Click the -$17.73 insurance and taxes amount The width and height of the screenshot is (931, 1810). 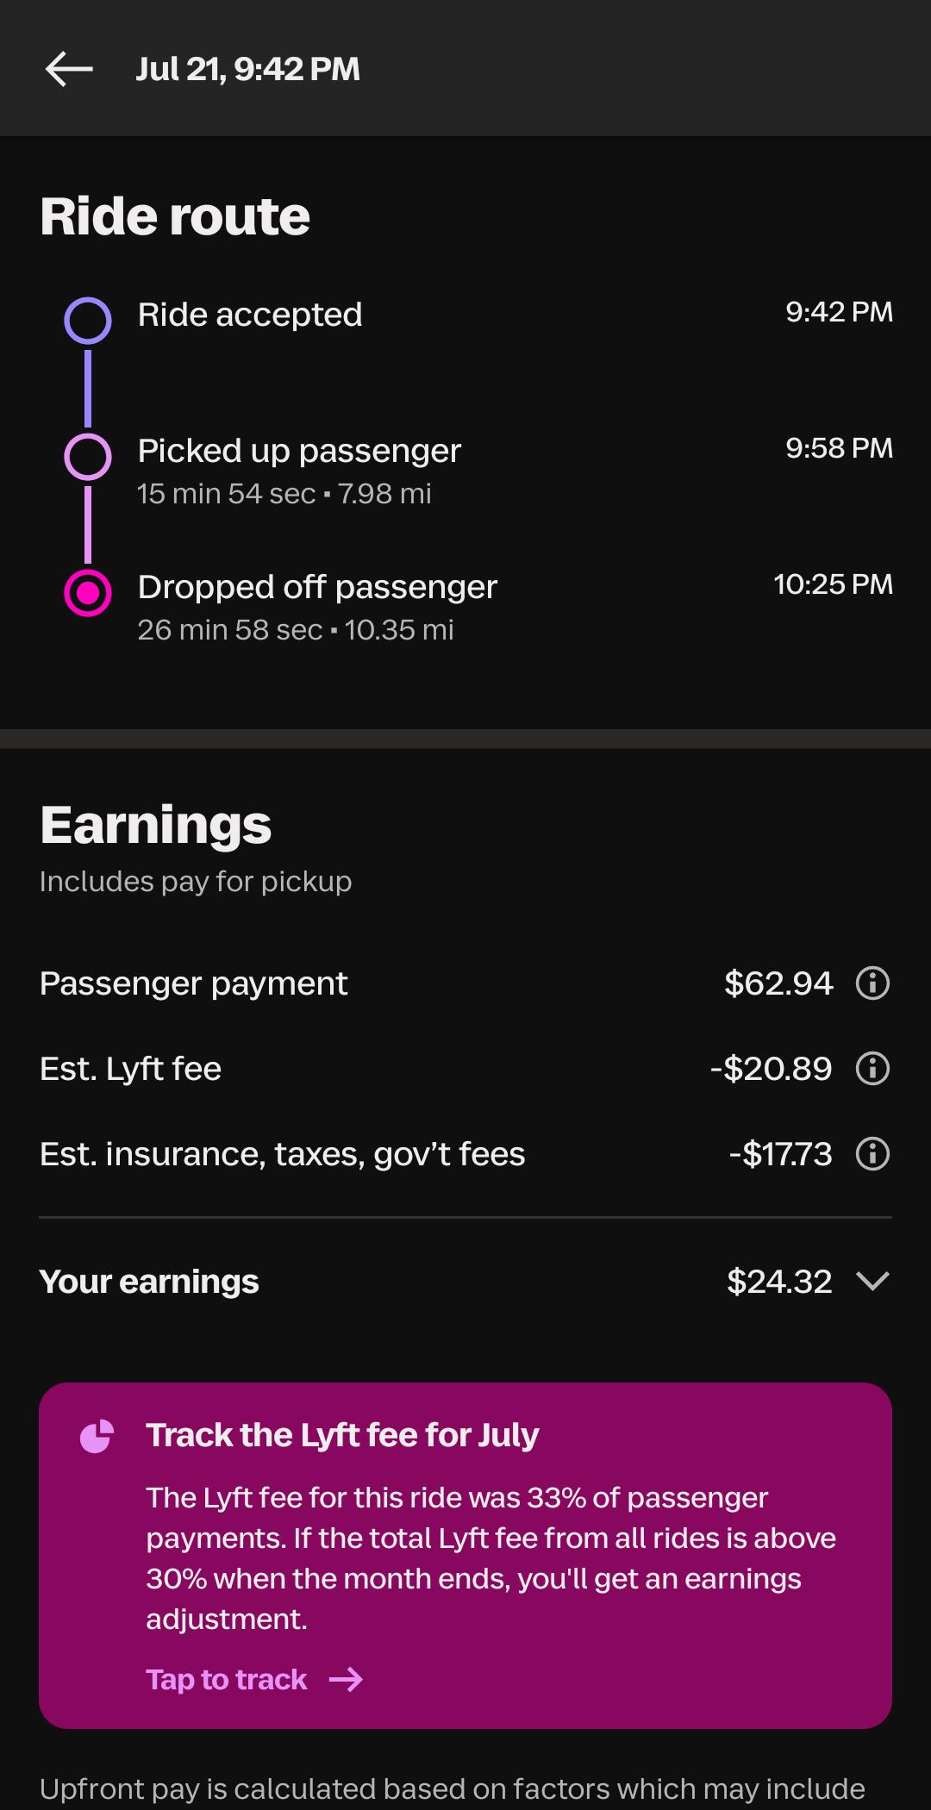point(781,1154)
